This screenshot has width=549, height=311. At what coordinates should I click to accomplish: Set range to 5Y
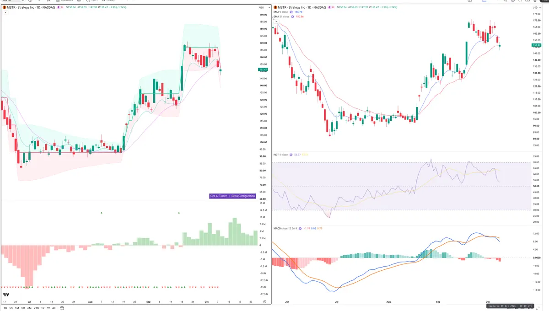pyautogui.click(x=48, y=308)
